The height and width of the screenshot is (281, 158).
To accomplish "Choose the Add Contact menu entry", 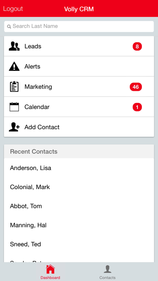I will pyautogui.click(x=79, y=127).
